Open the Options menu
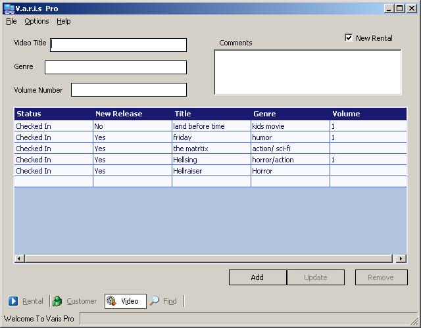421x328 pixels. click(37, 21)
